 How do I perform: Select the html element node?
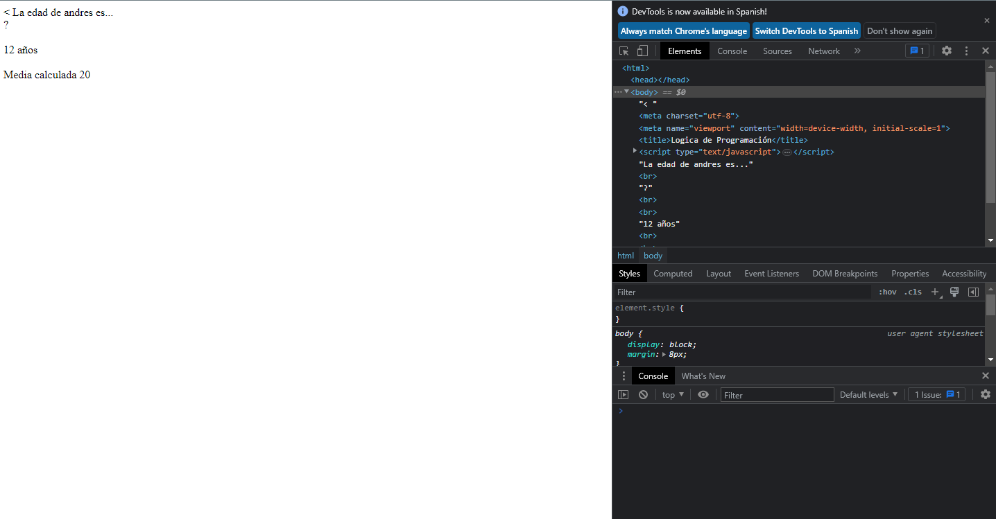click(635, 68)
